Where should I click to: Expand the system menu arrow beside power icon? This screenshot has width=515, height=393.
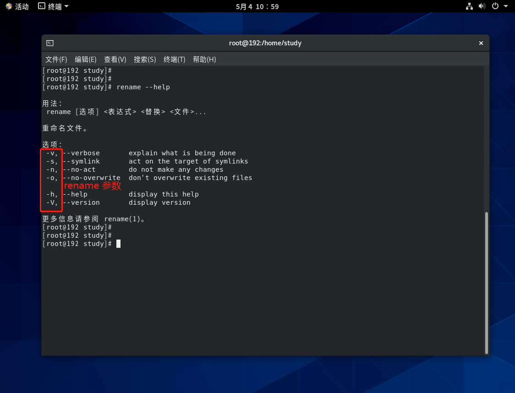coord(506,6)
